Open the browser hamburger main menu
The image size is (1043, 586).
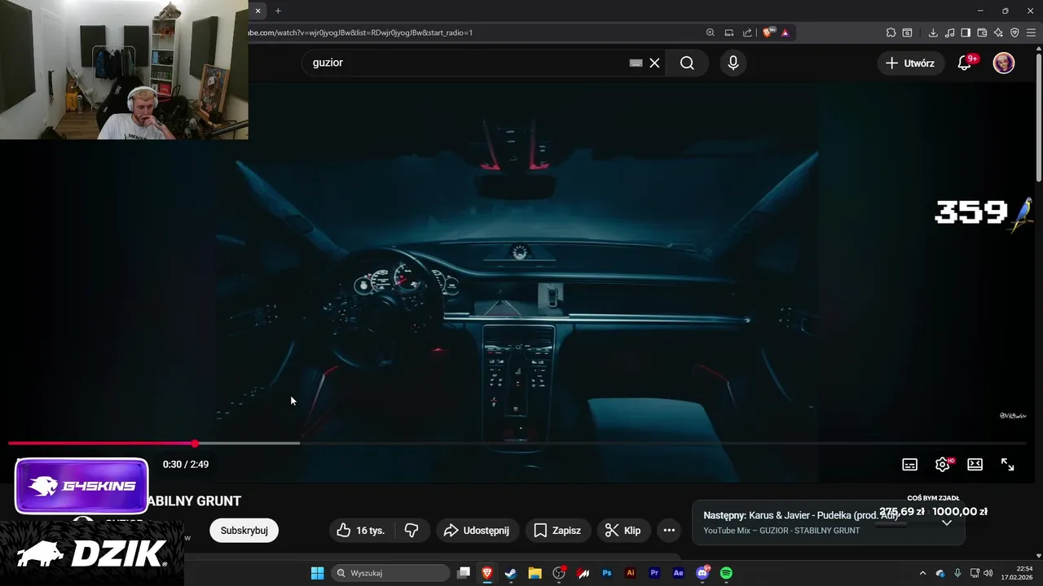tap(1032, 33)
